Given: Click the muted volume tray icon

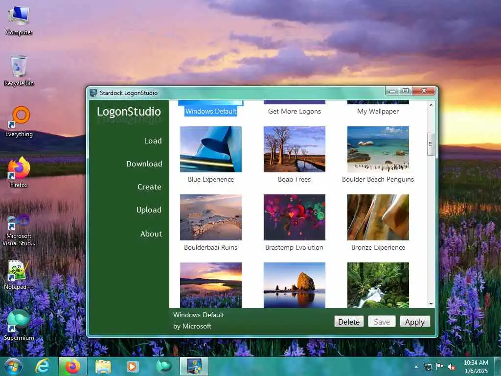Looking at the screenshot, I should pos(452,367).
